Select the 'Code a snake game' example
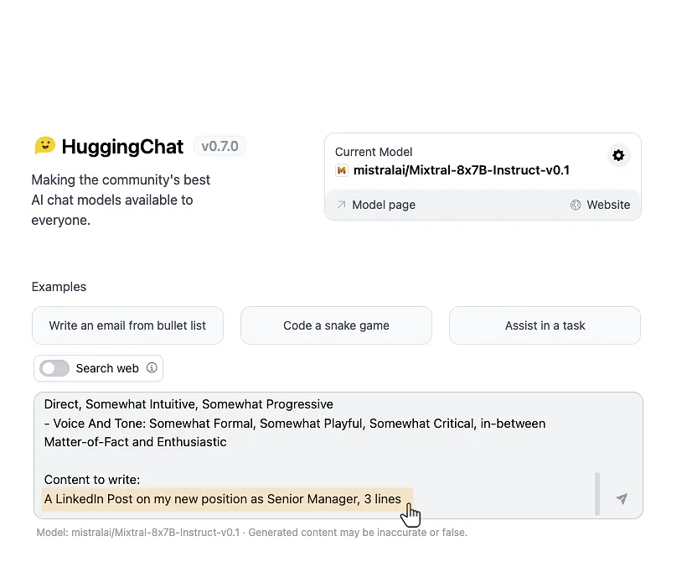Image resolution: width=687 pixels, height=562 pixels. click(x=336, y=325)
